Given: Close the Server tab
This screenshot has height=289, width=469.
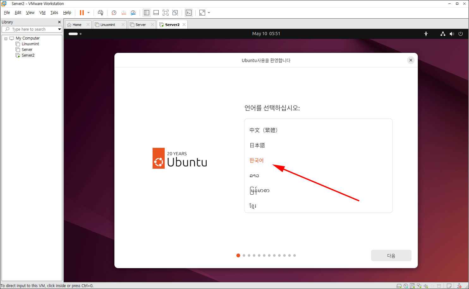Looking at the screenshot, I should pyautogui.click(x=152, y=25).
